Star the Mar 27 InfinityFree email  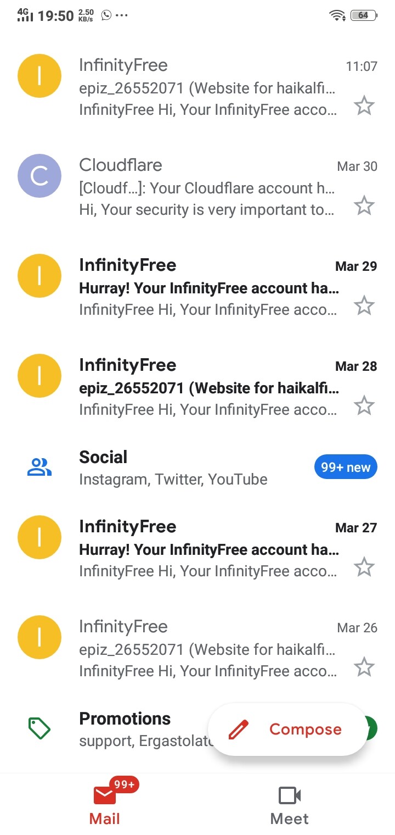point(364,567)
